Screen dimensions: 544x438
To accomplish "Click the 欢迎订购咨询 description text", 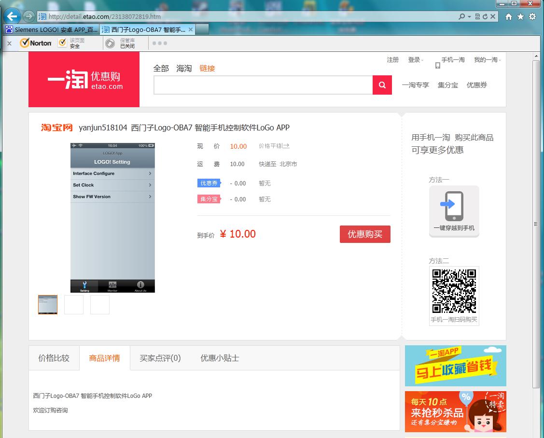I will (50, 410).
